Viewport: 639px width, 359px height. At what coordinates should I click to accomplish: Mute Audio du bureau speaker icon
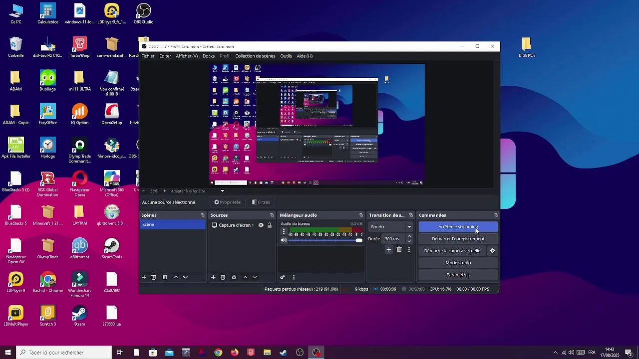point(284,240)
